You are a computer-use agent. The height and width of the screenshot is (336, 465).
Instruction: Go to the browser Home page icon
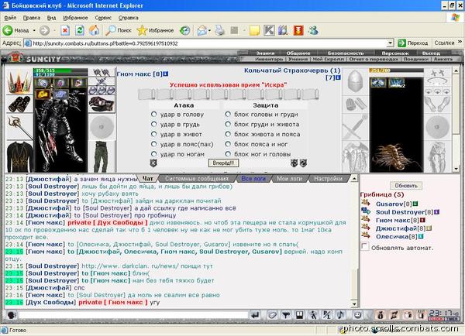95,30
